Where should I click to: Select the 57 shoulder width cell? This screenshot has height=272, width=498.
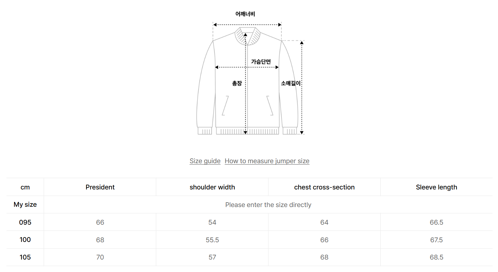[x=212, y=257]
